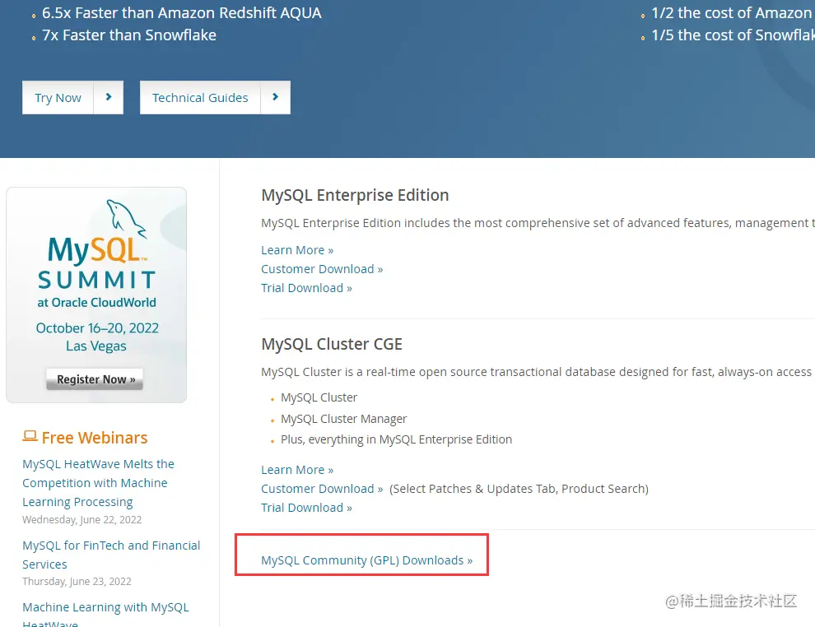Click '1/2 the cost of Amazon' text
The image size is (815, 627).
[731, 13]
